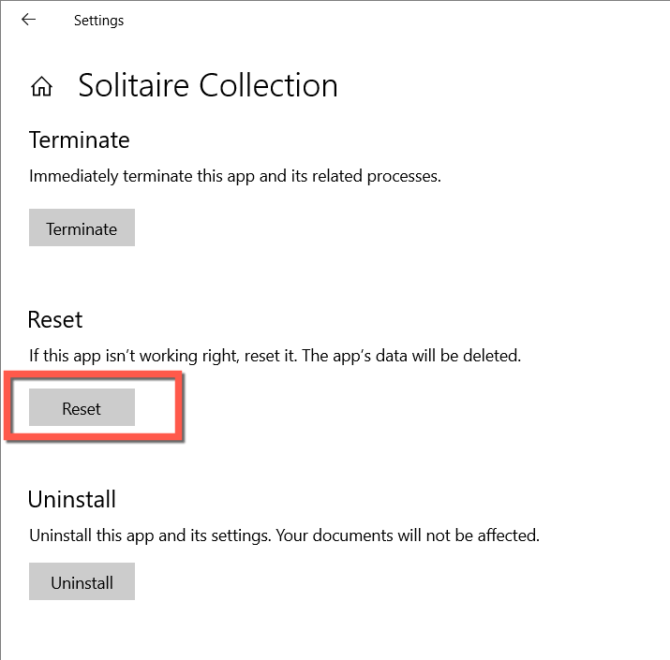Image resolution: width=670 pixels, height=660 pixels.
Task: Click the Settings window title text
Action: point(98,21)
